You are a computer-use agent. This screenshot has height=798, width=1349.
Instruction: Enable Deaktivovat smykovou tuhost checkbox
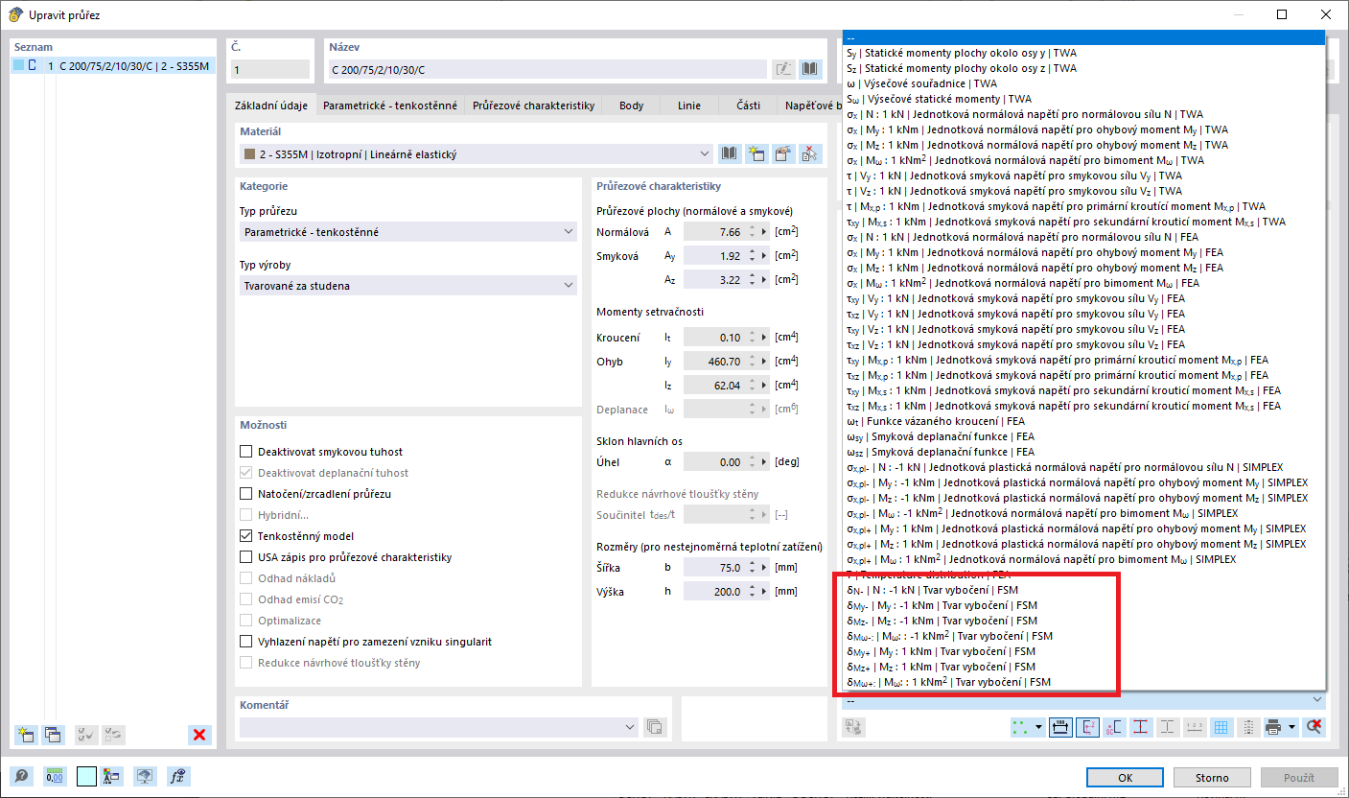tap(246, 452)
